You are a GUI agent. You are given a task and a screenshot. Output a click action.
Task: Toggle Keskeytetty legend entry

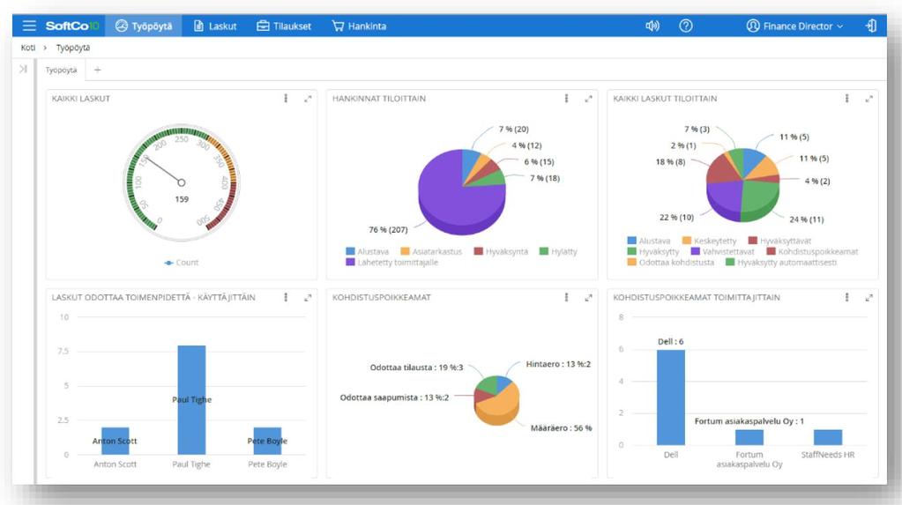click(x=709, y=241)
